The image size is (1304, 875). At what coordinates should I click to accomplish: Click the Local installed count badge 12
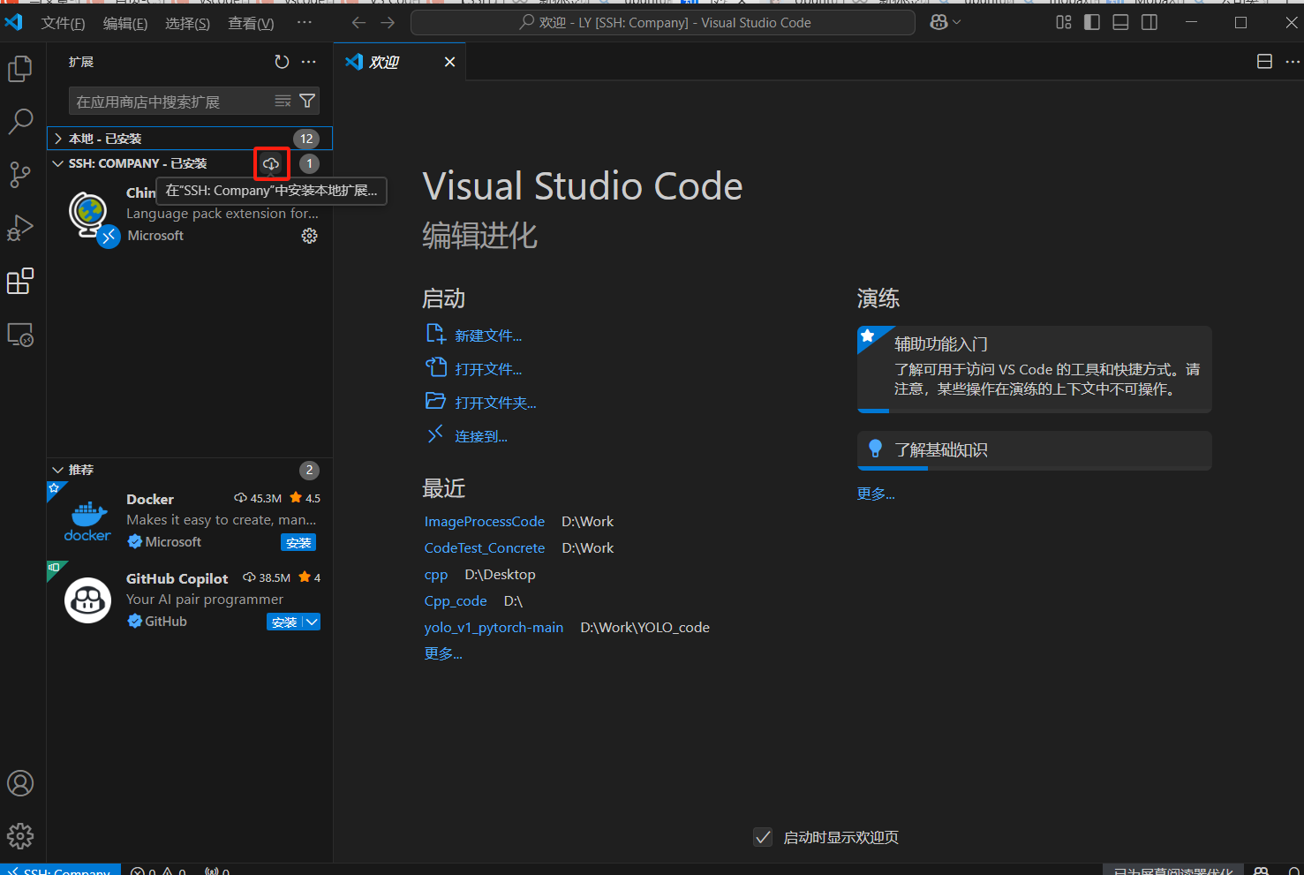click(306, 139)
